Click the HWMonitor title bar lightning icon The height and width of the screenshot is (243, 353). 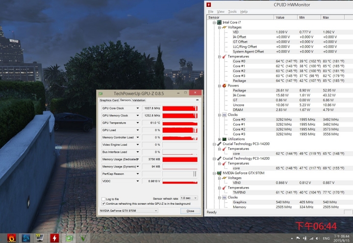[x=209, y=4]
